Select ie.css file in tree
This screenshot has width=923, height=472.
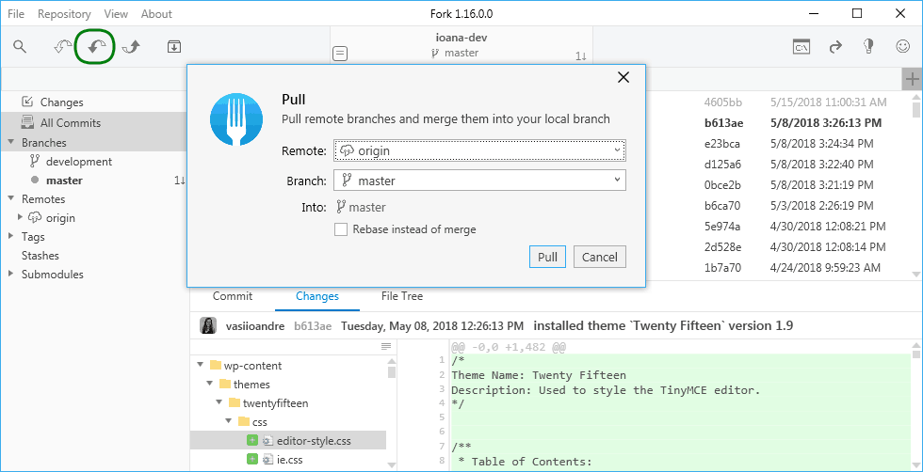click(288, 460)
